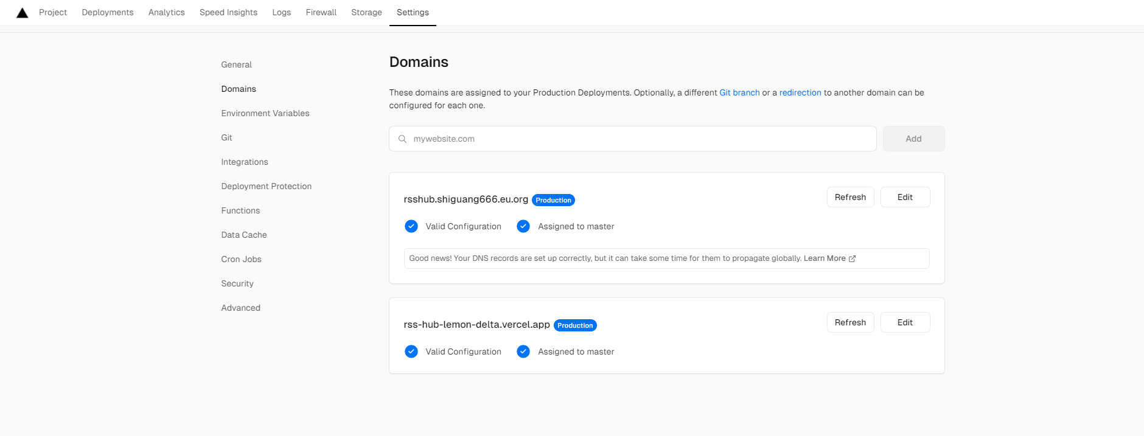Click the search magnifier icon in domain field
1144x436 pixels.
tap(402, 139)
